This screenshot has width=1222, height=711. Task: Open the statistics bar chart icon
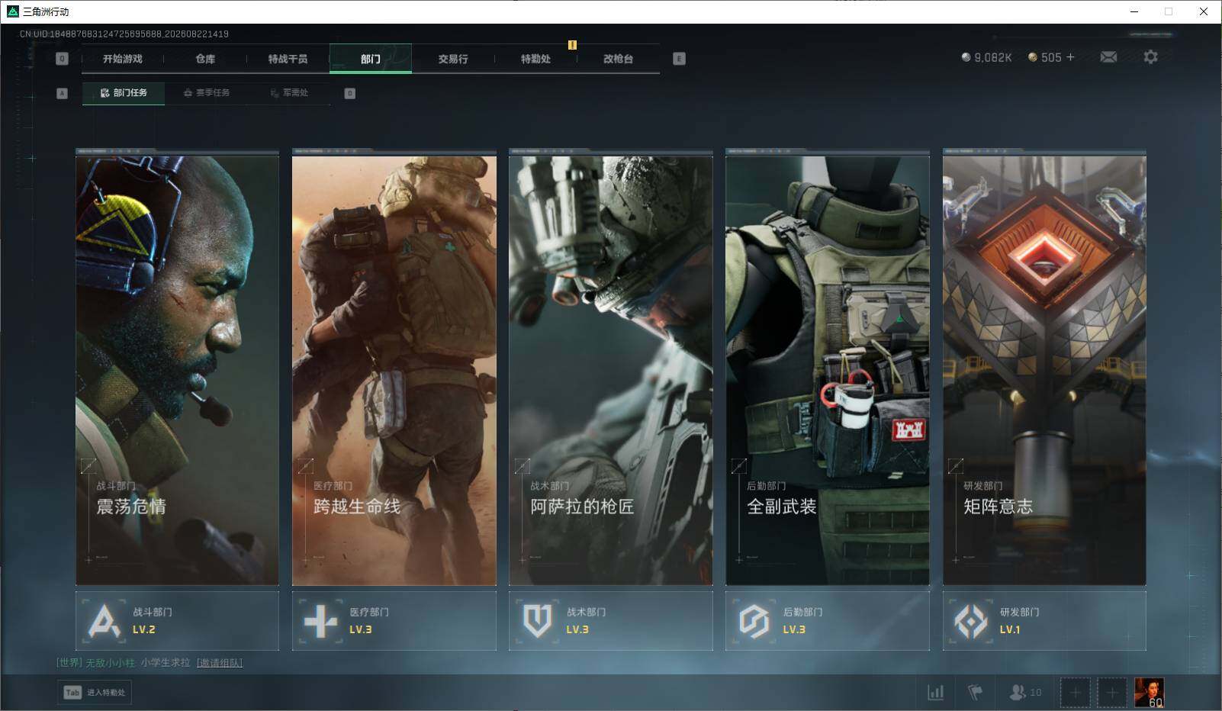(x=935, y=692)
